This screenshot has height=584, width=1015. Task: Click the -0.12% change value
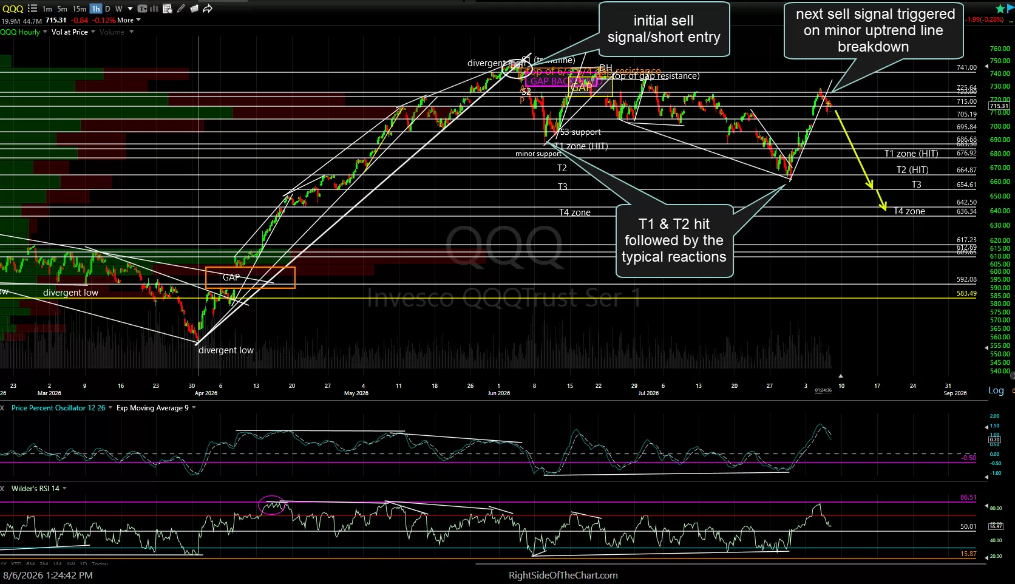pyautogui.click(x=104, y=20)
